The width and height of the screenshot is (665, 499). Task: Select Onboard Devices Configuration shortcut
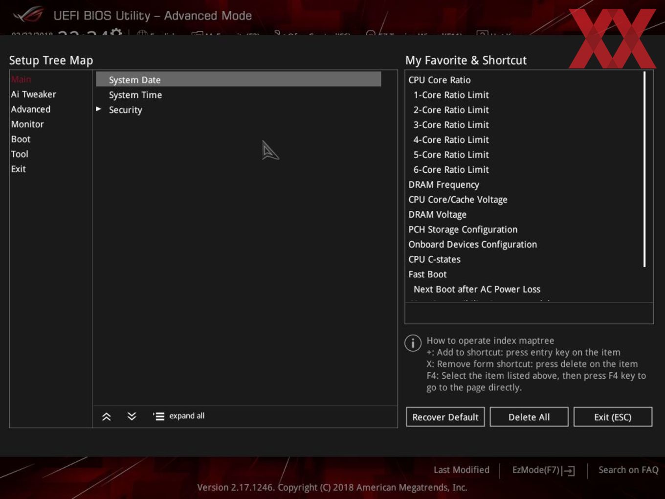[472, 245]
